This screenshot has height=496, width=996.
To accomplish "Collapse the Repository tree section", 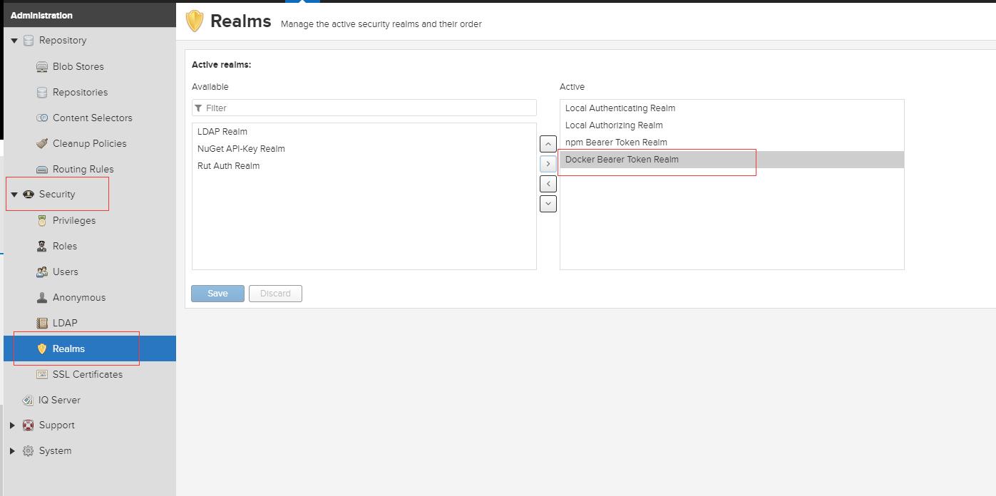I will coord(14,41).
